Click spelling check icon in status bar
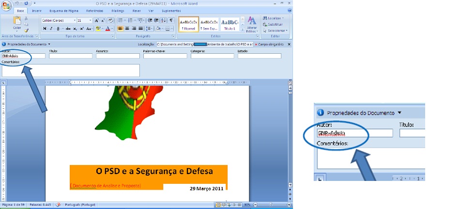Viewport: 476px width, 209px height. click(59, 205)
